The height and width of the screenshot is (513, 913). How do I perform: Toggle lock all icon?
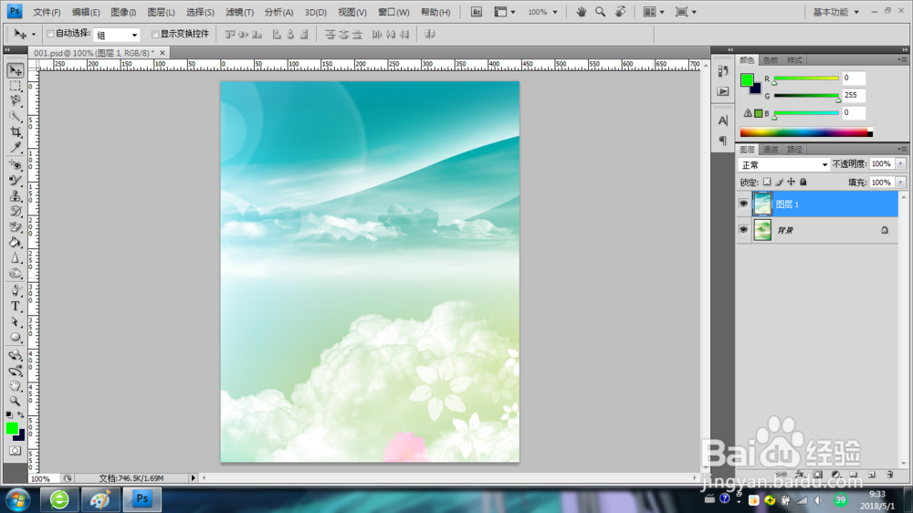click(803, 183)
